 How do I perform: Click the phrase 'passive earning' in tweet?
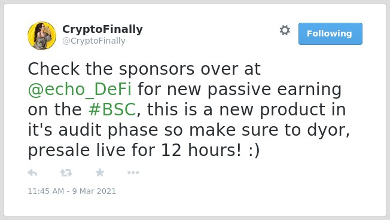coord(275,90)
